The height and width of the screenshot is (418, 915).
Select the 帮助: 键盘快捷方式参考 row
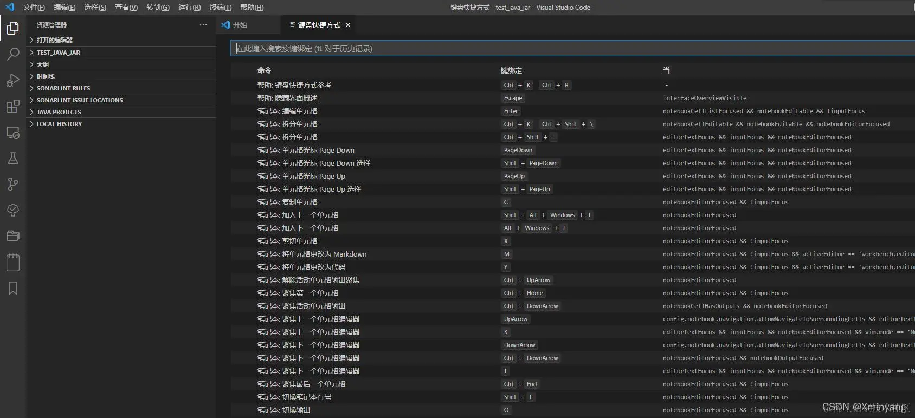point(572,85)
